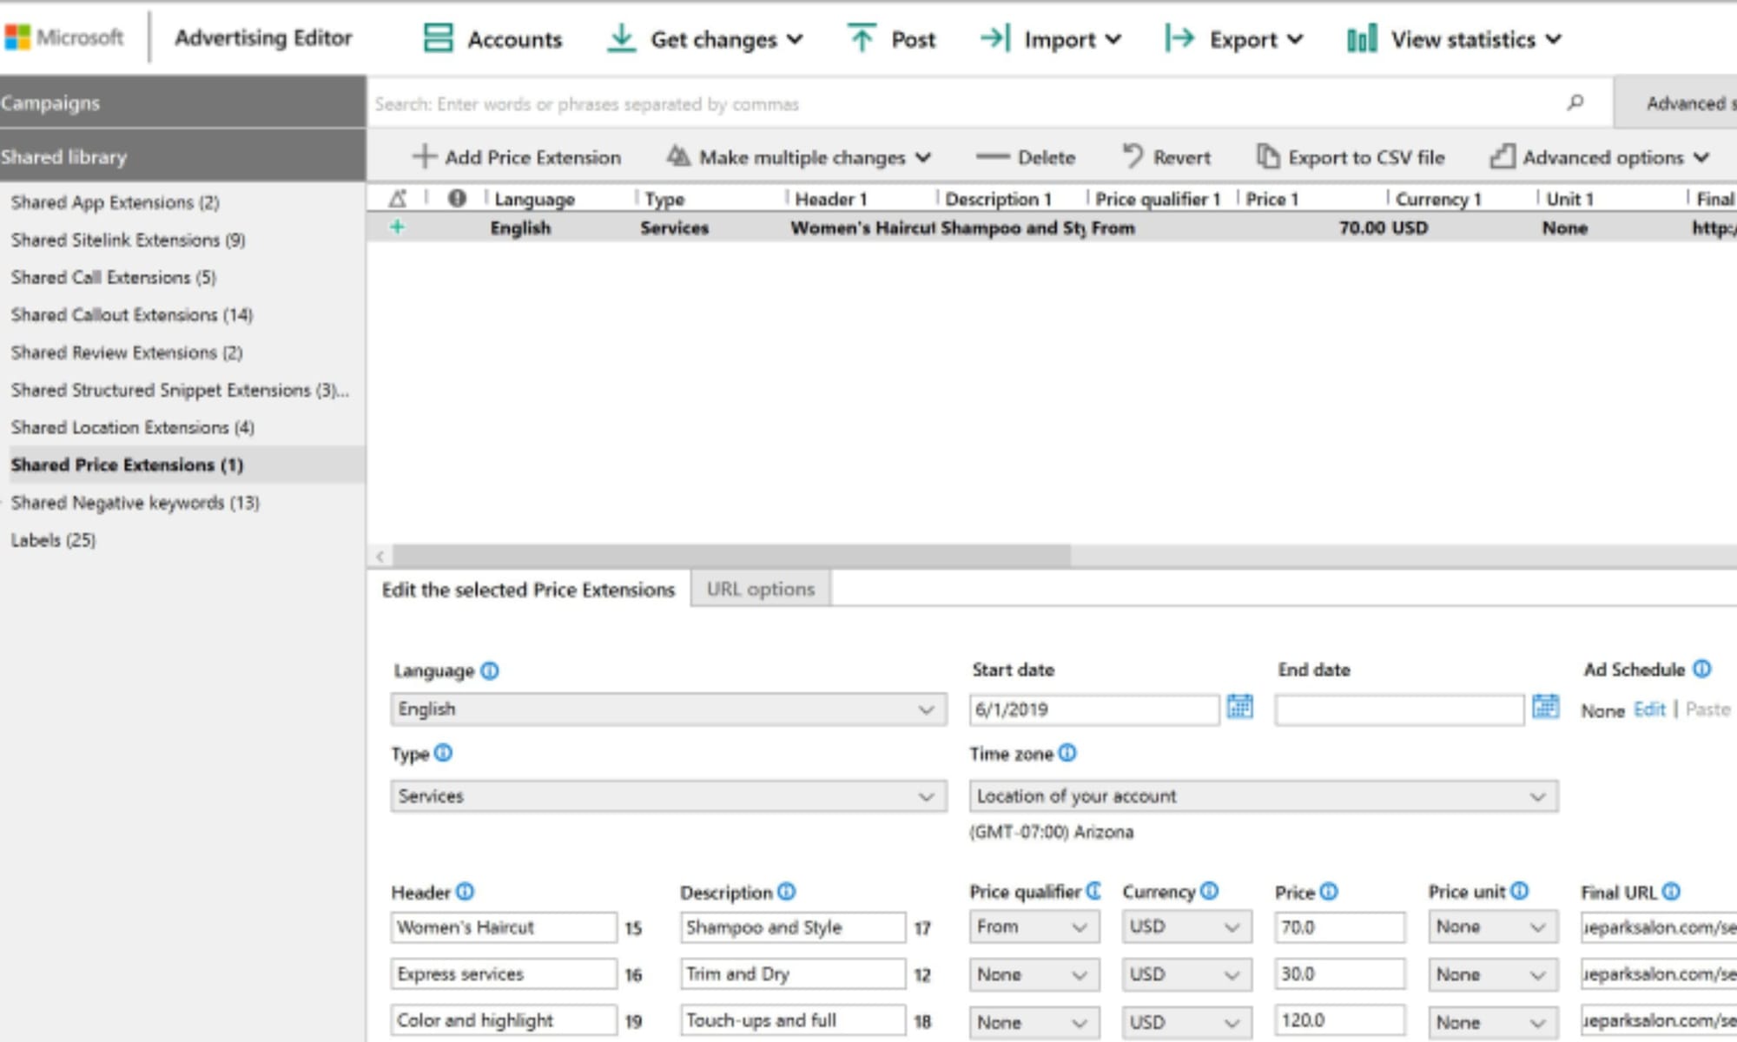Open Price qualifier dropdown in Express services row
Screen dimensions: 1737x1042
click(x=1034, y=974)
